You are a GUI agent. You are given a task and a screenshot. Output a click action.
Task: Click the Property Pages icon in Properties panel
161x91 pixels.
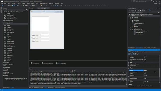138,54
